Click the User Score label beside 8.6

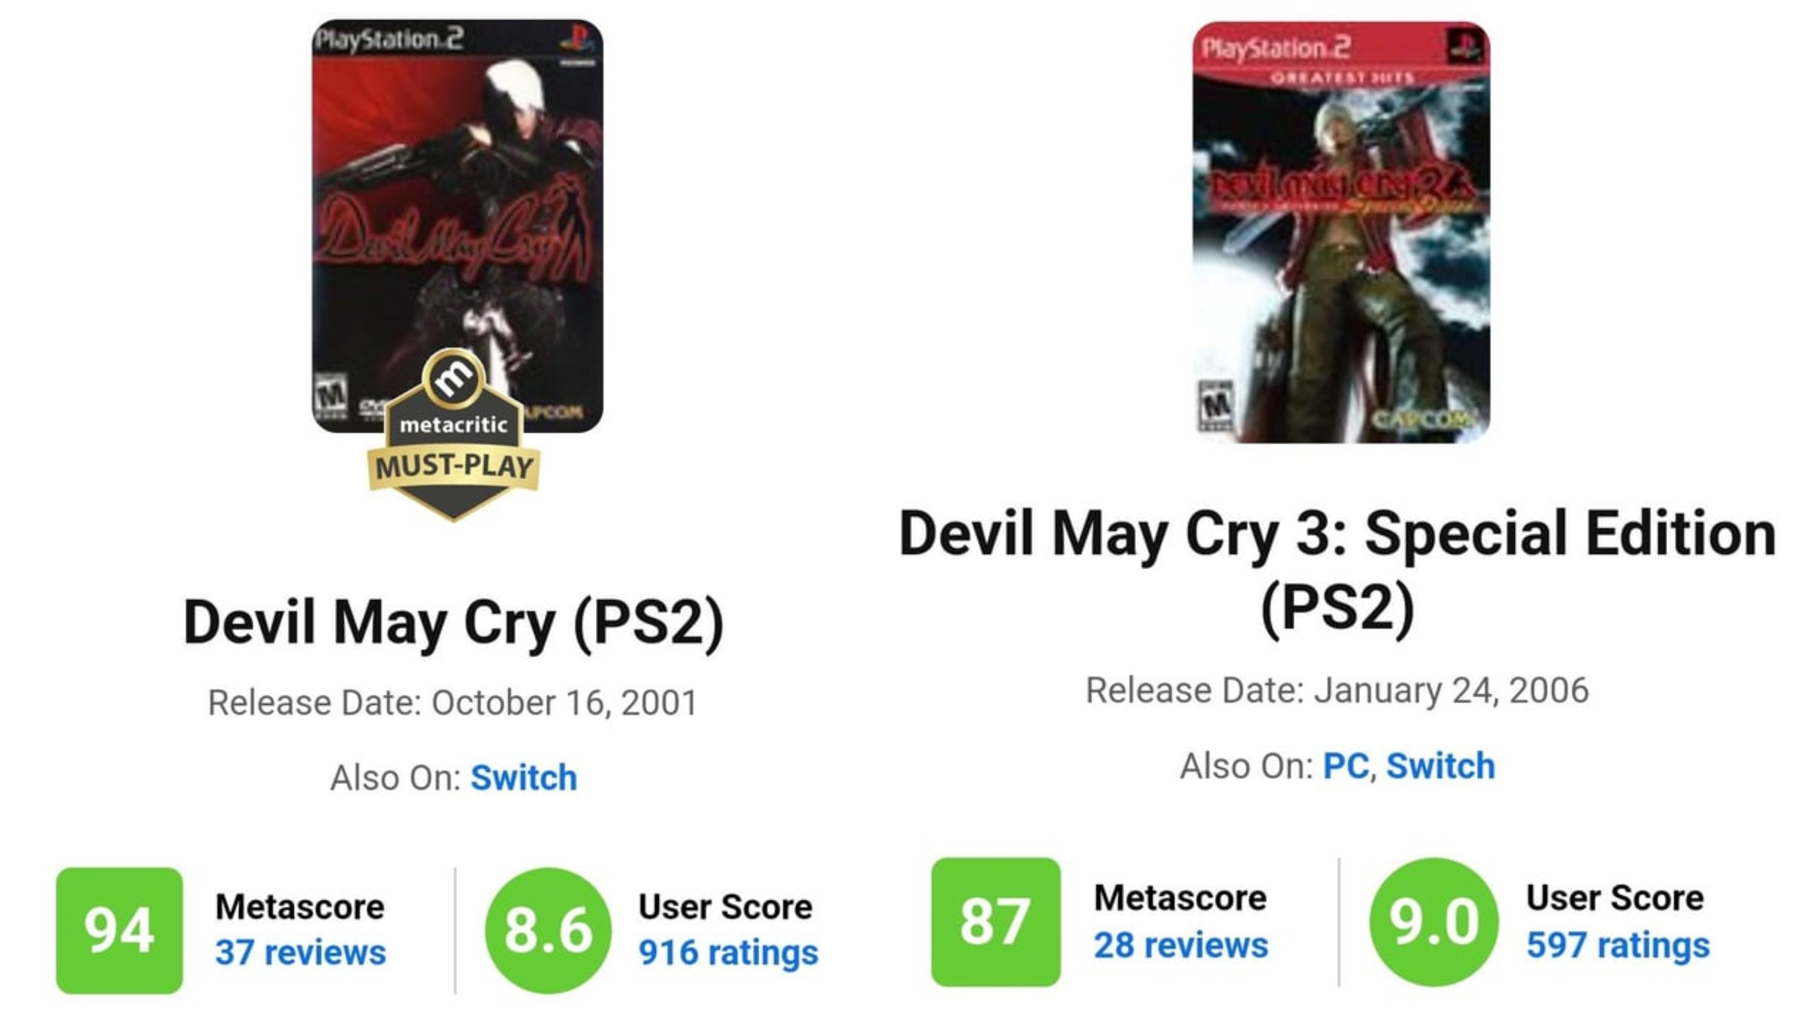pos(725,906)
